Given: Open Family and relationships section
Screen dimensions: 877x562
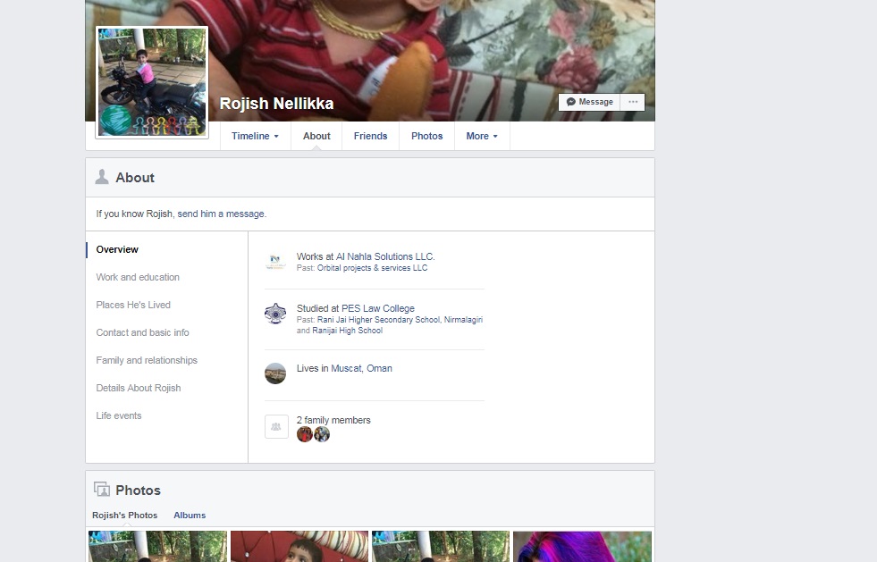Looking at the screenshot, I should click(147, 360).
